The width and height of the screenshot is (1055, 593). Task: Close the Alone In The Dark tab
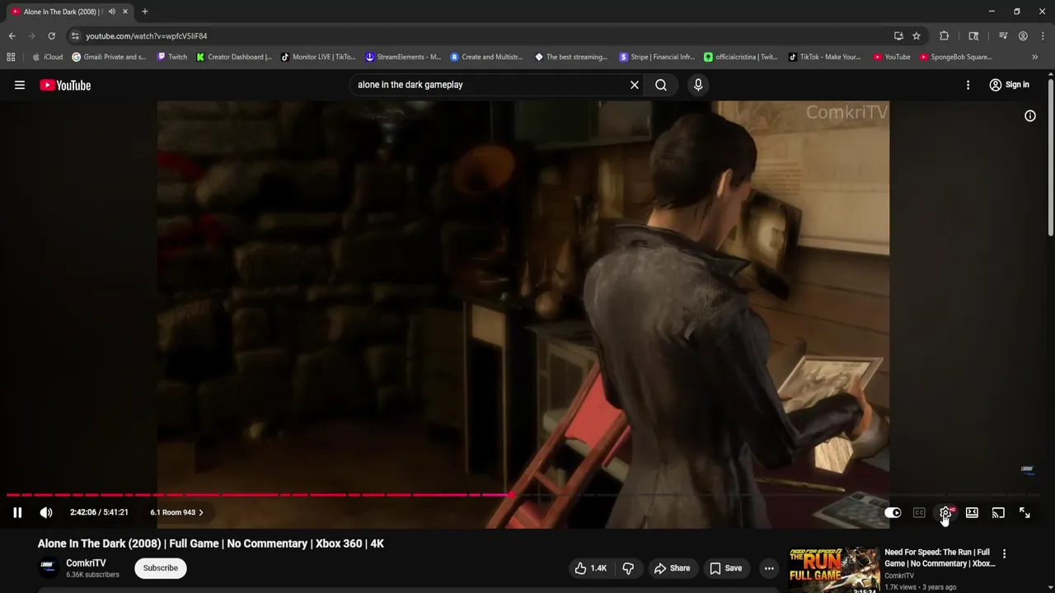coord(125,12)
